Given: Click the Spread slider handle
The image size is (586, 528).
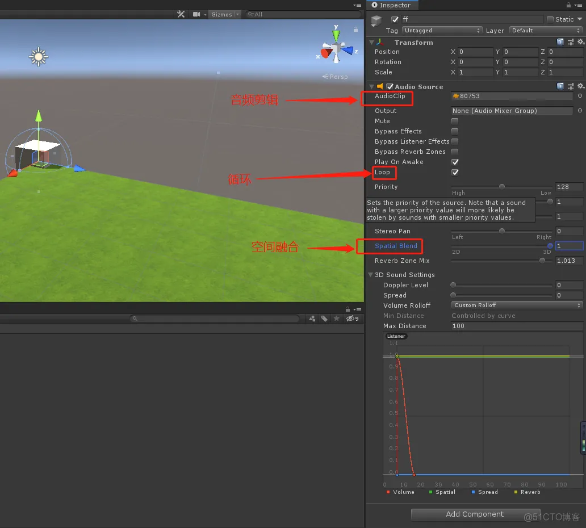Looking at the screenshot, I should 453,295.
